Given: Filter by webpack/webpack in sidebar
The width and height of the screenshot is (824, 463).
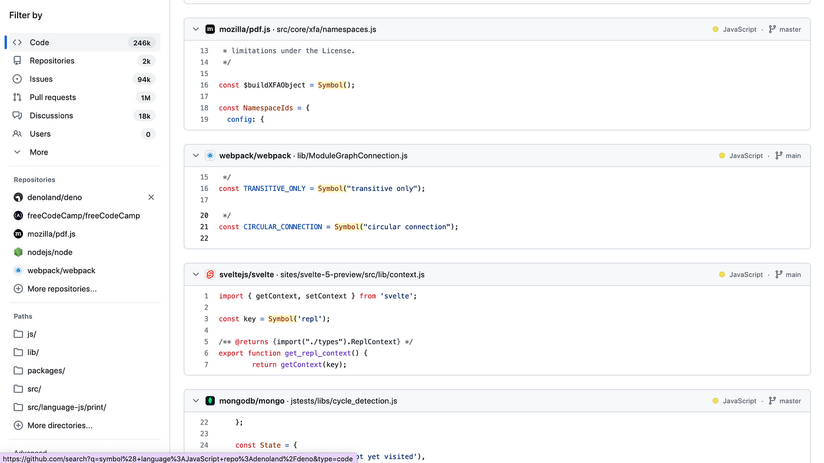Looking at the screenshot, I should tap(61, 270).
